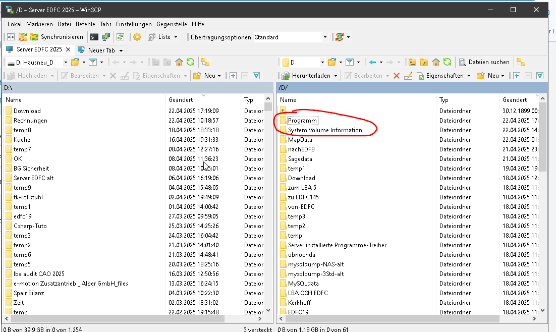Go to remote home directory
556x332 pixels.
[x=436, y=62]
